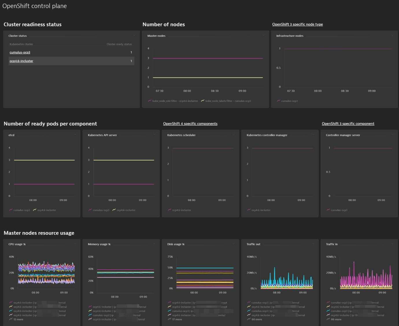Click the Traffic out tile title
This screenshot has width=399, height=326.
(x=253, y=244)
